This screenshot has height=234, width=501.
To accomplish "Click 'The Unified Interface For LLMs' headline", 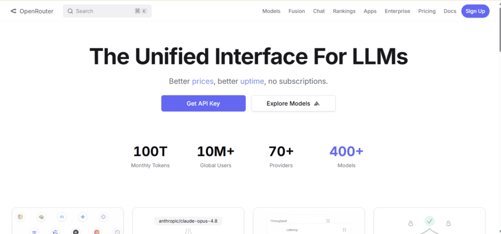I will coord(249,57).
